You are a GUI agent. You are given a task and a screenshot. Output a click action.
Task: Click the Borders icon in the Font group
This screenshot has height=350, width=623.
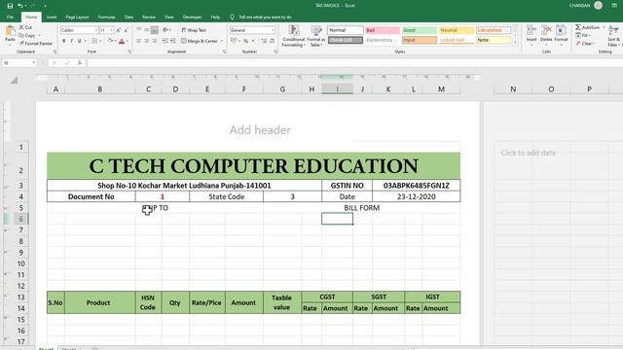(94, 41)
